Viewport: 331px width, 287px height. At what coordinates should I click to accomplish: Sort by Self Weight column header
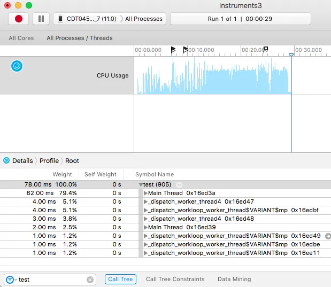point(101,174)
